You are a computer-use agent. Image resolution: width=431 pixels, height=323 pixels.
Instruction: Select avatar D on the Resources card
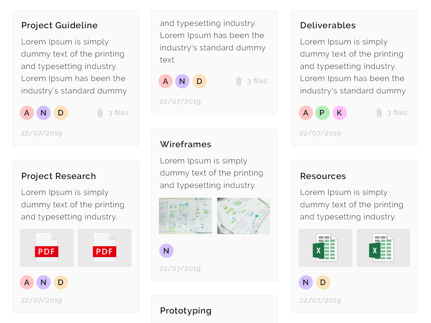[324, 282]
